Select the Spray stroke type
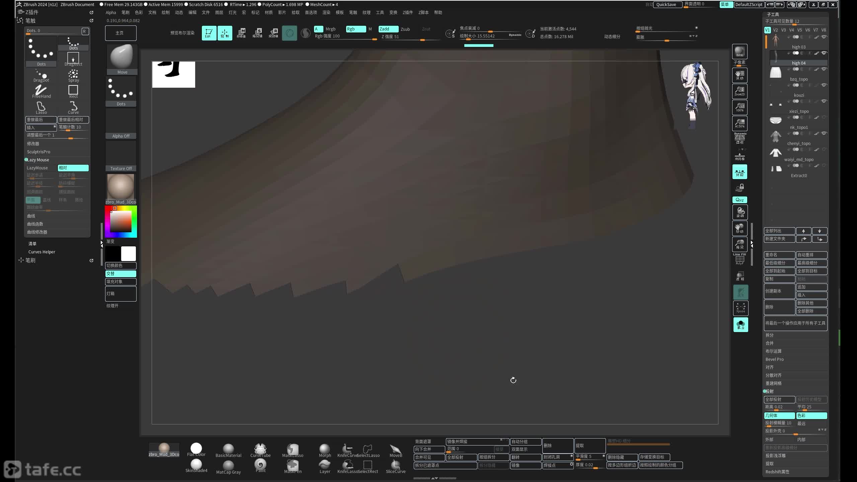 click(x=73, y=76)
